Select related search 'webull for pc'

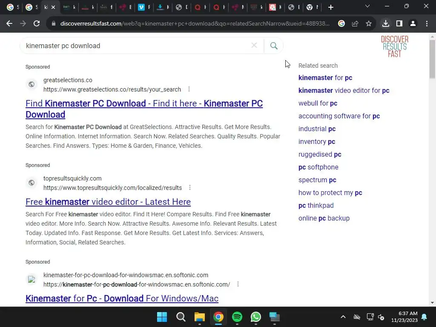coord(318,103)
